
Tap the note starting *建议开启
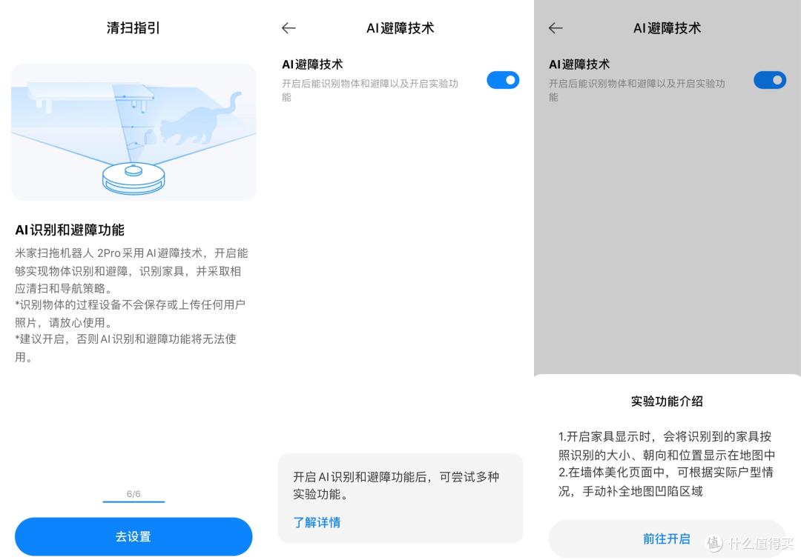pyautogui.click(x=125, y=348)
